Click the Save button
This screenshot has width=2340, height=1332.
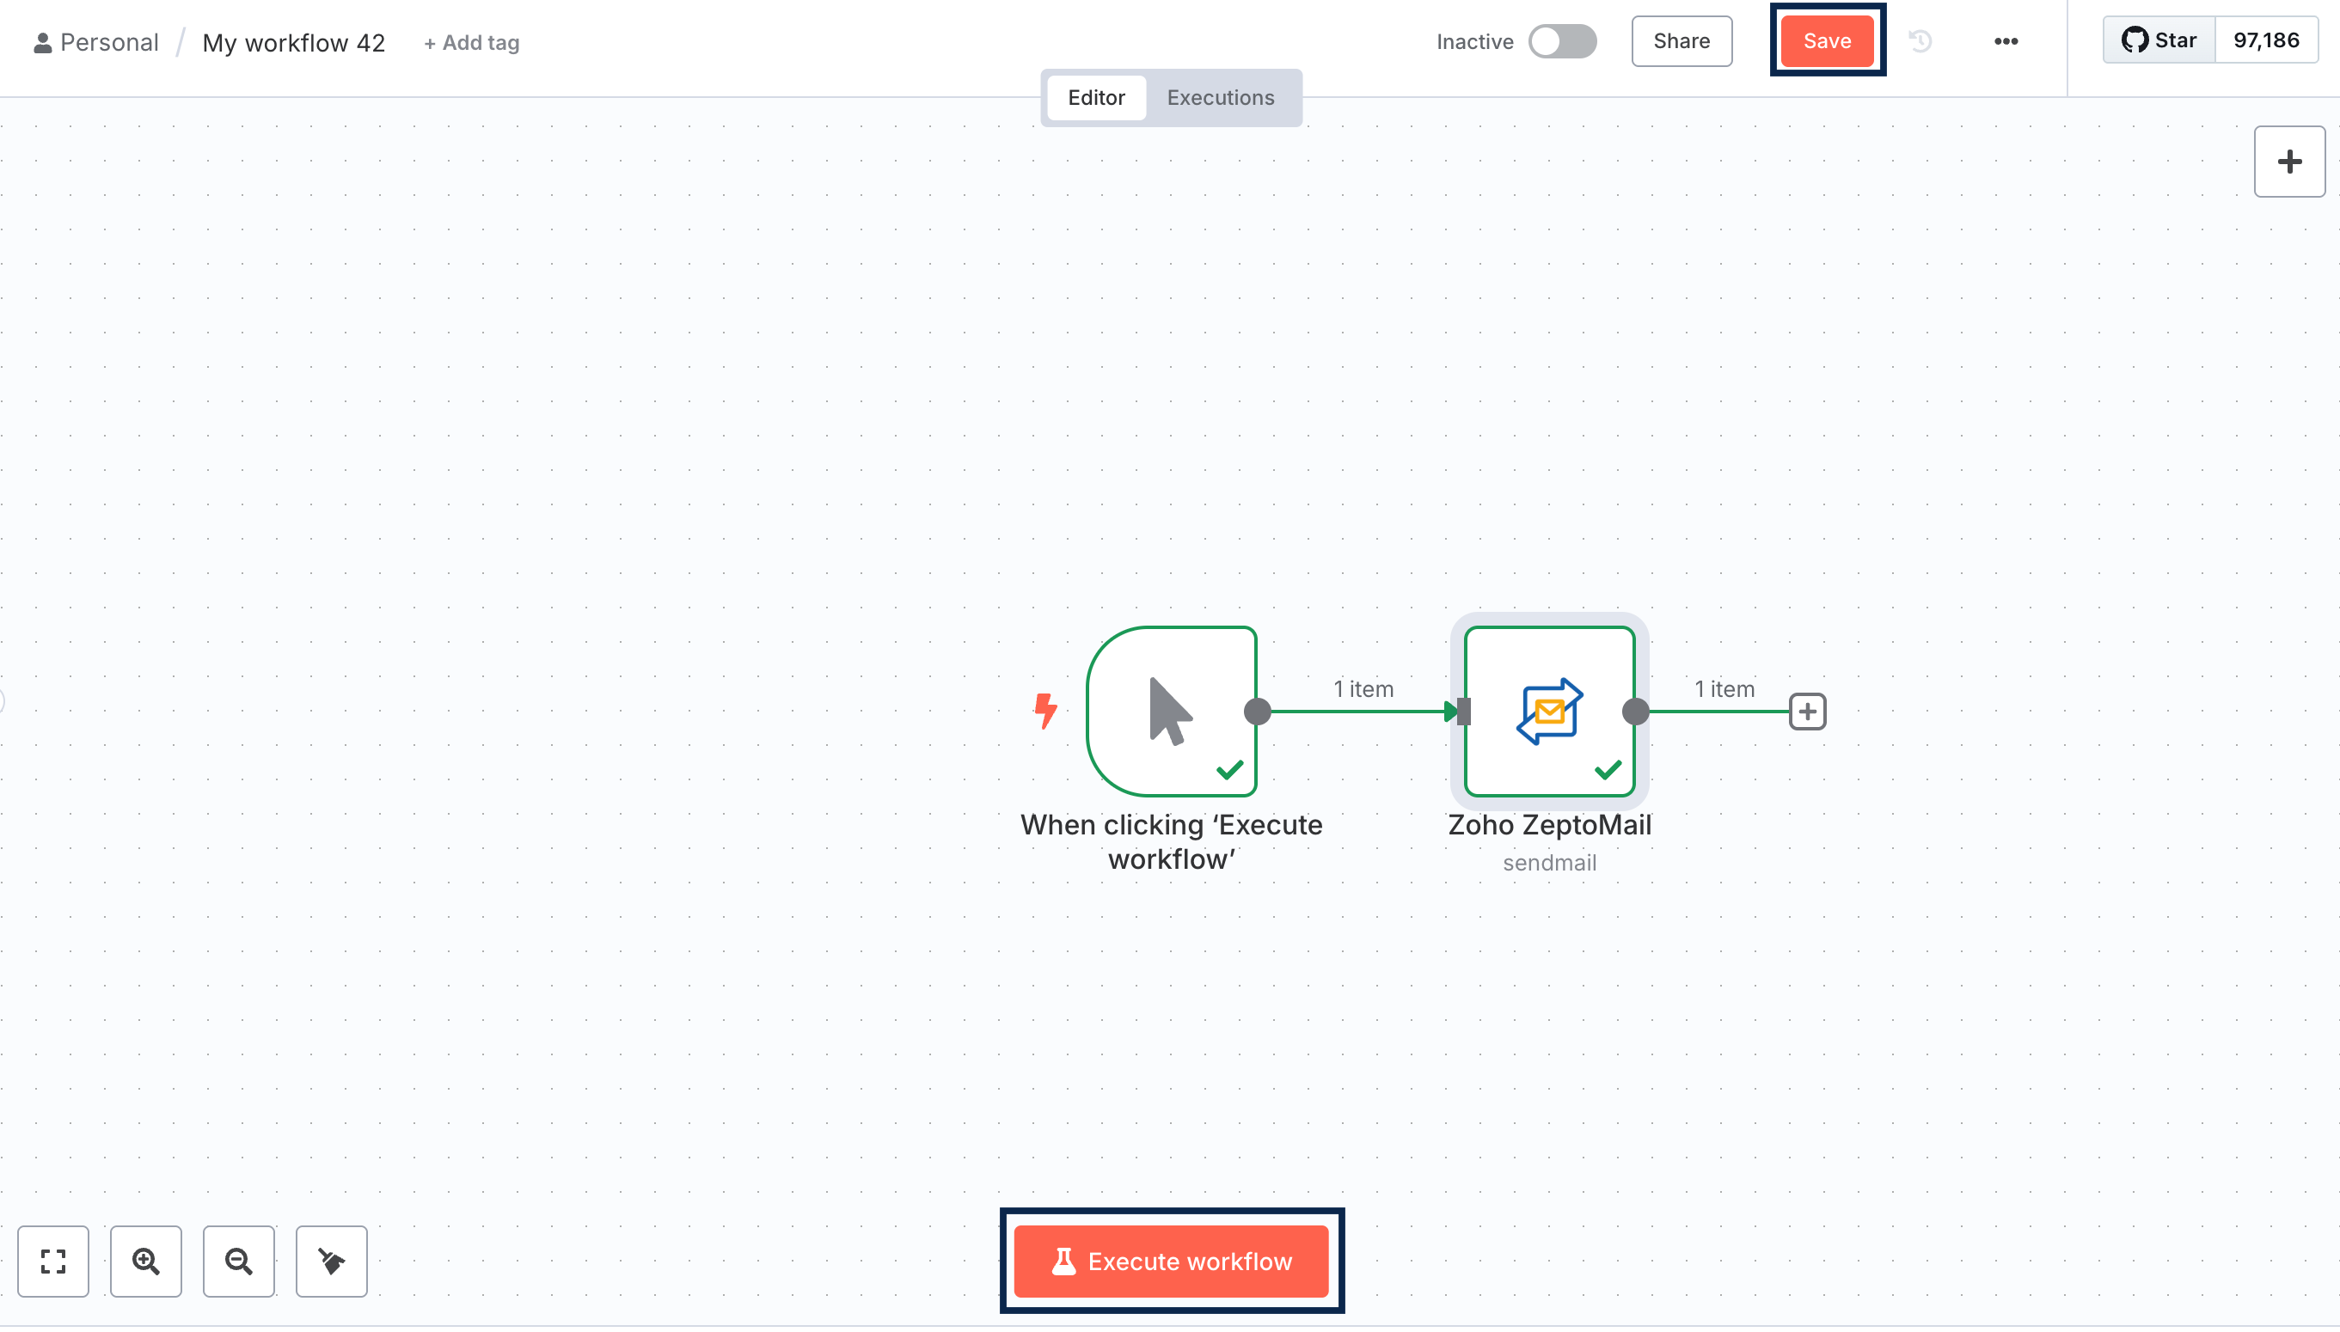pos(1827,41)
